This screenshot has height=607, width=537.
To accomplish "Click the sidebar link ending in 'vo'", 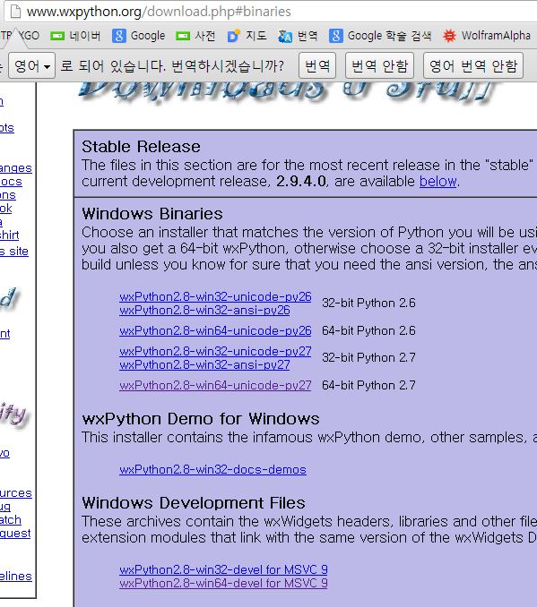I will (4, 453).
